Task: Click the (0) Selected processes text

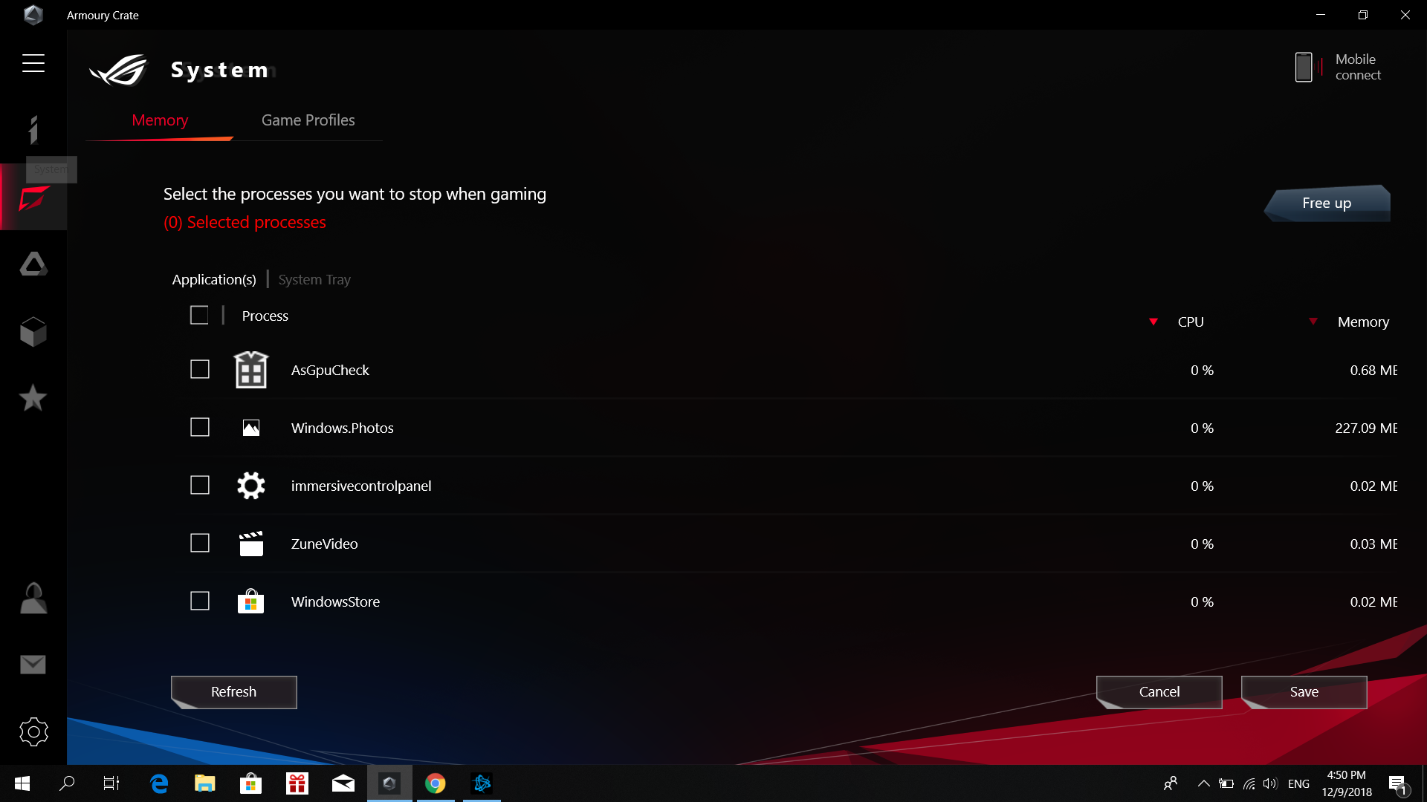Action: pyautogui.click(x=245, y=222)
